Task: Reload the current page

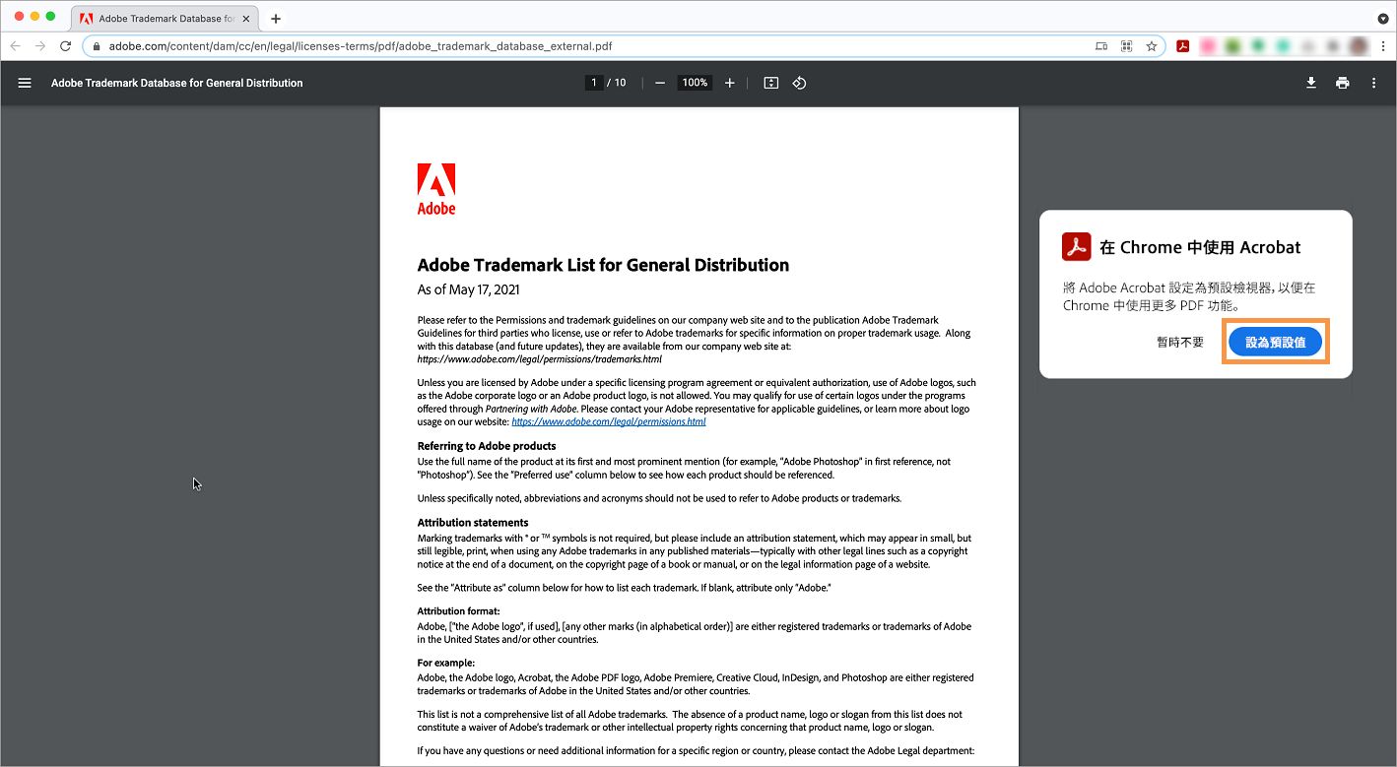Action: click(65, 45)
